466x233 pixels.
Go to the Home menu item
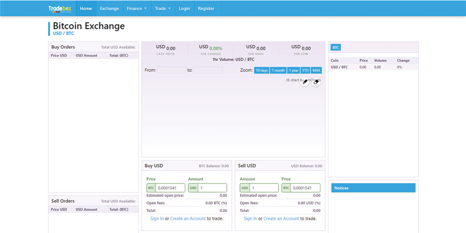point(86,8)
